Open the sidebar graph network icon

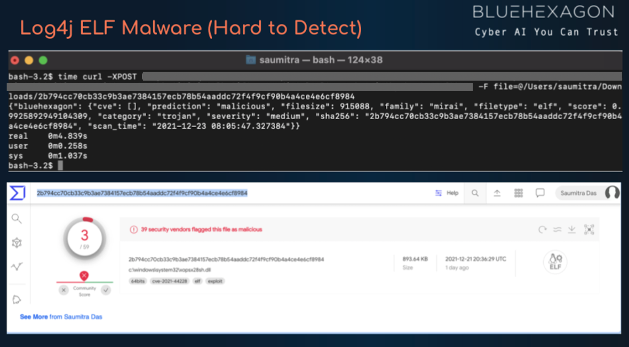click(17, 243)
